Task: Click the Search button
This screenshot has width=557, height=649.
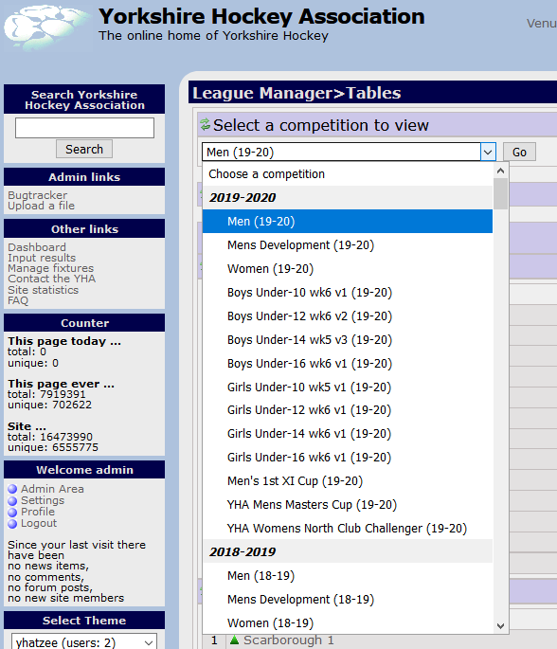Action: (x=84, y=149)
